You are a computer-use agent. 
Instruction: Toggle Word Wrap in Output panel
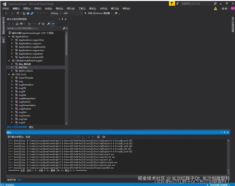(x=104, y=137)
